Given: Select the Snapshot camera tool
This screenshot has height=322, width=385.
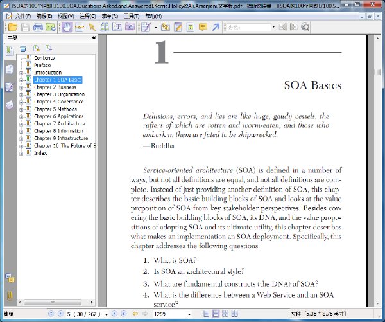Looking at the screenshot, I should tap(130, 27).
